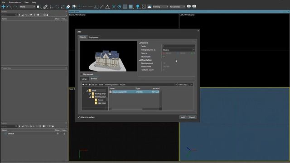
Task: Click the forward arrow in file browser
Action: point(87,85)
